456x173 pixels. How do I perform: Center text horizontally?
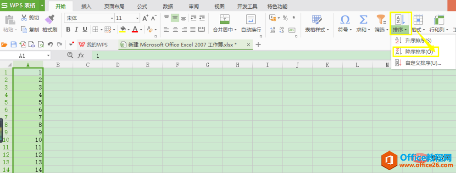tap(175, 29)
